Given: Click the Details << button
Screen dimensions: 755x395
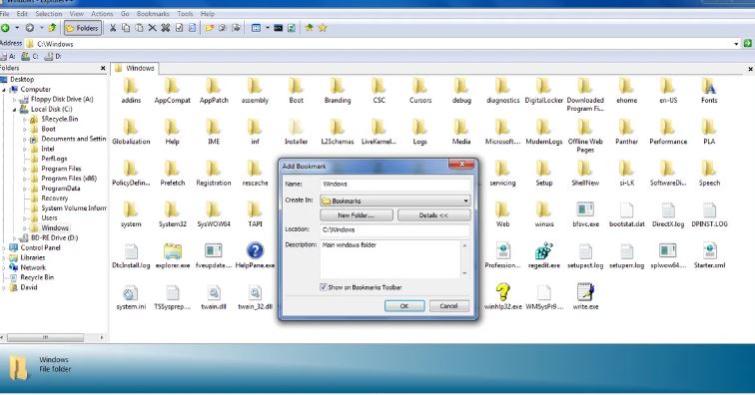Looking at the screenshot, I should 433,215.
